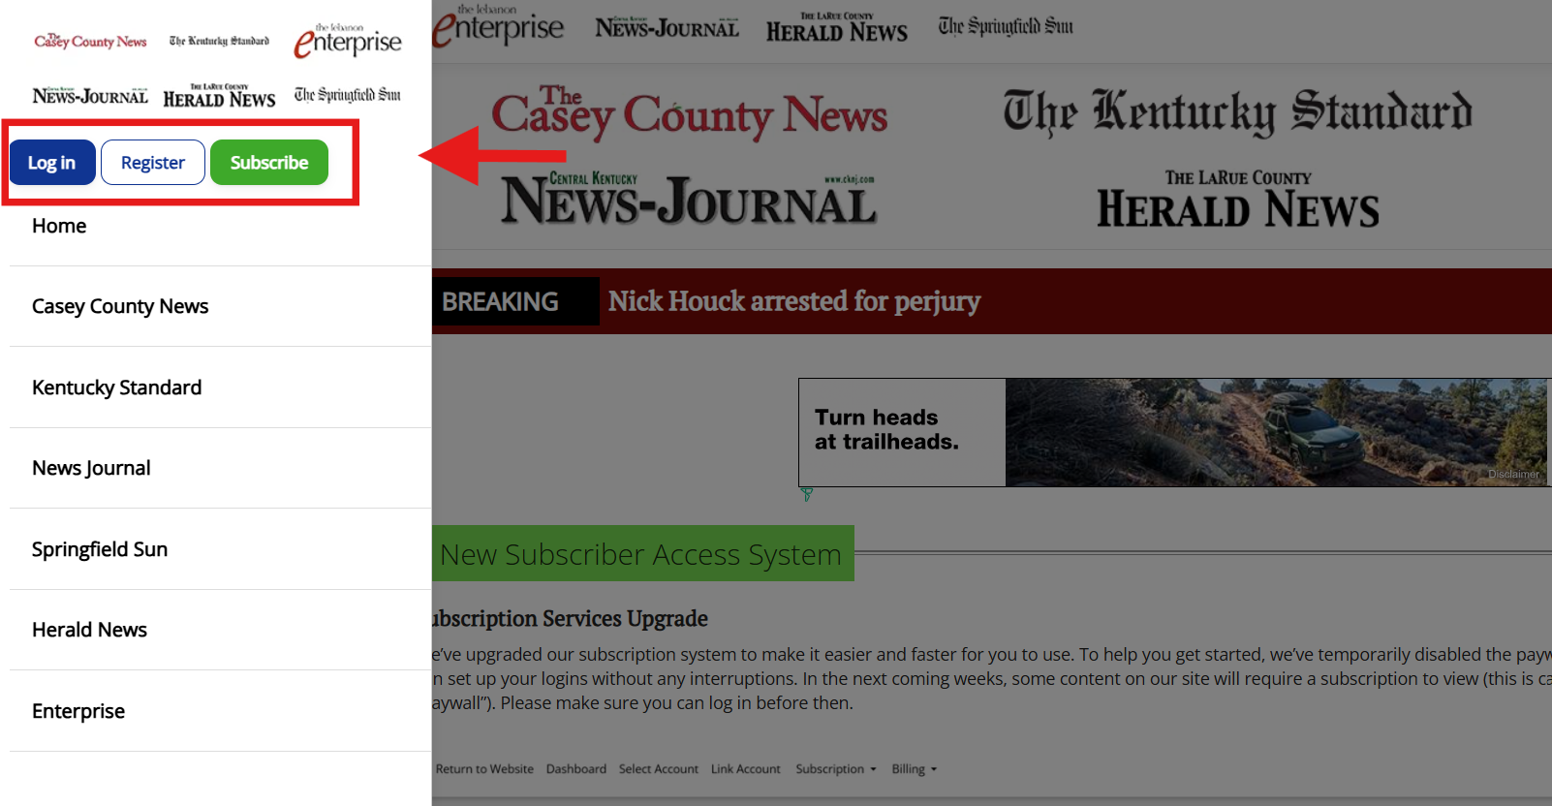Open the small ad choices icon below banner
The height and width of the screenshot is (806, 1552).
[x=806, y=494]
